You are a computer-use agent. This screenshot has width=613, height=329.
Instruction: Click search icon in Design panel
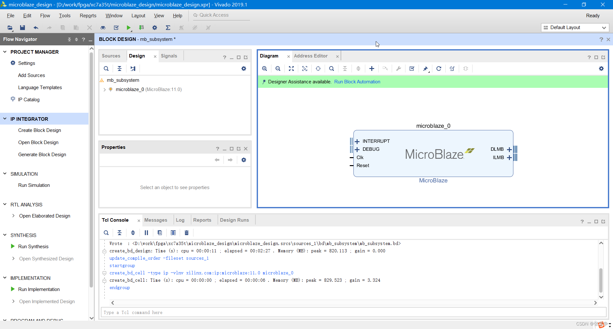tap(106, 68)
